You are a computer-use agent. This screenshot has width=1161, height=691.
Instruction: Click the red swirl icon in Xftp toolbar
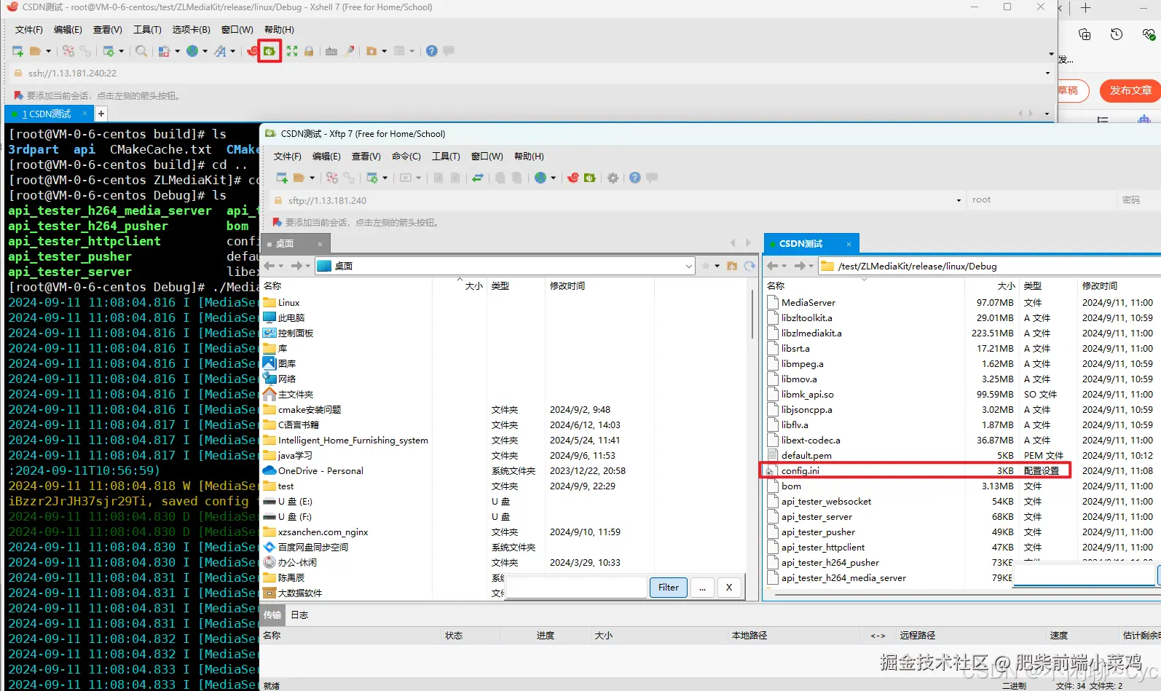573,178
